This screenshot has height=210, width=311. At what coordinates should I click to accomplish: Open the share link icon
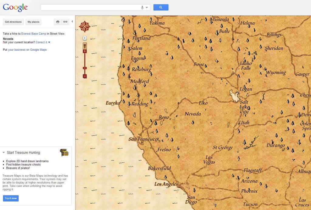[65, 22]
